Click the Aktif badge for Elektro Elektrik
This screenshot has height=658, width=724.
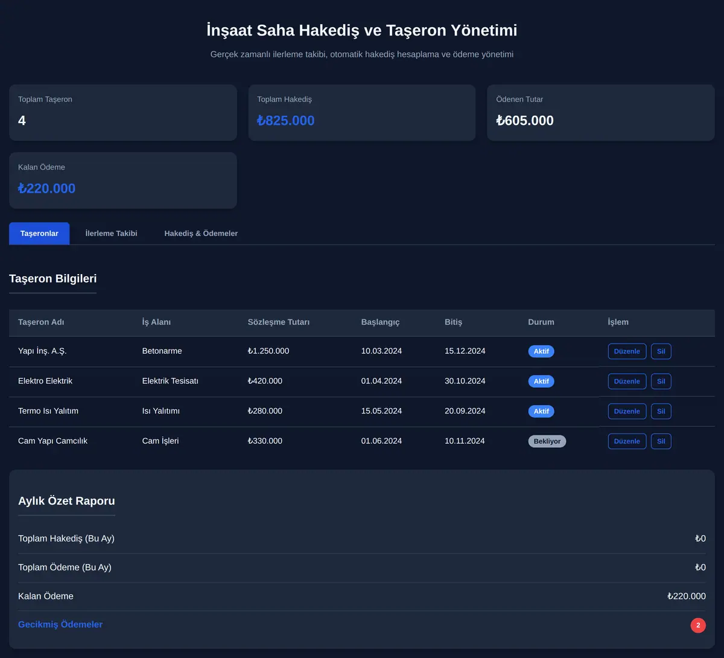click(541, 382)
